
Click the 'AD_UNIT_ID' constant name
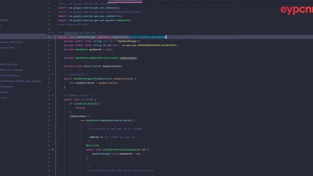coord(110,45)
